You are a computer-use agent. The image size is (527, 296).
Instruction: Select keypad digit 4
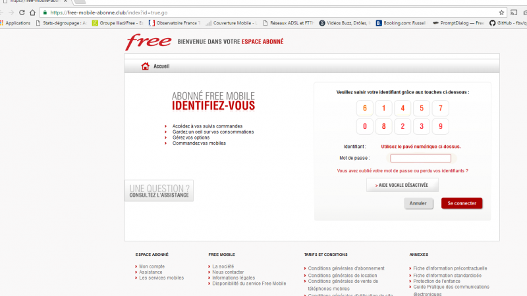[402, 108]
